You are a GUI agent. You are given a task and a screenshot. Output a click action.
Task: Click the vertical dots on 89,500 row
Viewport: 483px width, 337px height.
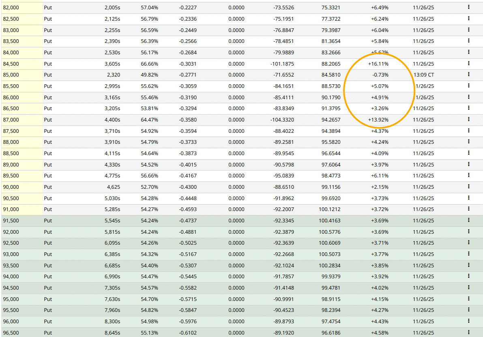[x=468, y=175]
